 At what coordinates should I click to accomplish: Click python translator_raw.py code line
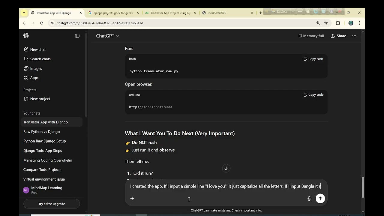click(154, 71)
